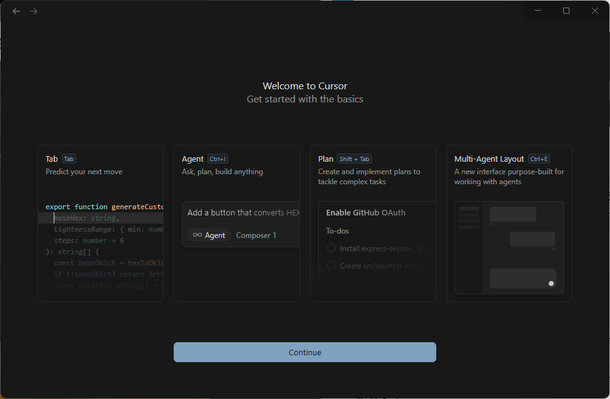Image resolution: width=610 pixels, height=399 pixels.
Task: Click the 'Add a button that converts' prompt field
Action: point(243,213)
